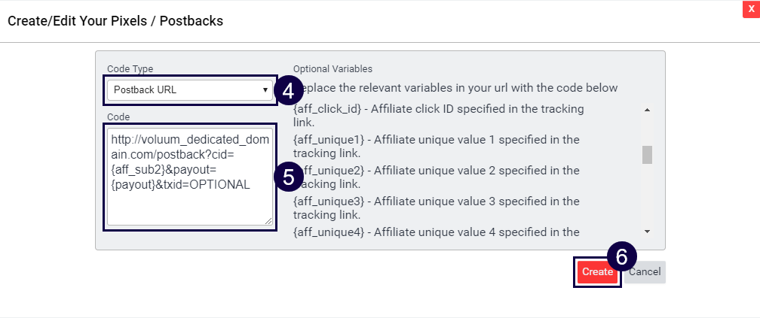Click the Code textarea resize handle
Image resolution: width=760 pixels, height=318 pixels.
tap(268, 220)
